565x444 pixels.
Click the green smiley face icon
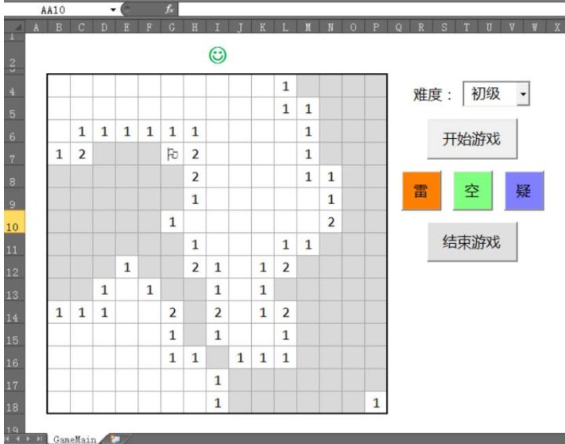point(217,56)
